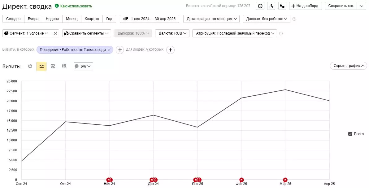This screenshot has width=369, height=188.
Task: Uncheck the 'Всего' legend checkbox
Action: [350, 134]
